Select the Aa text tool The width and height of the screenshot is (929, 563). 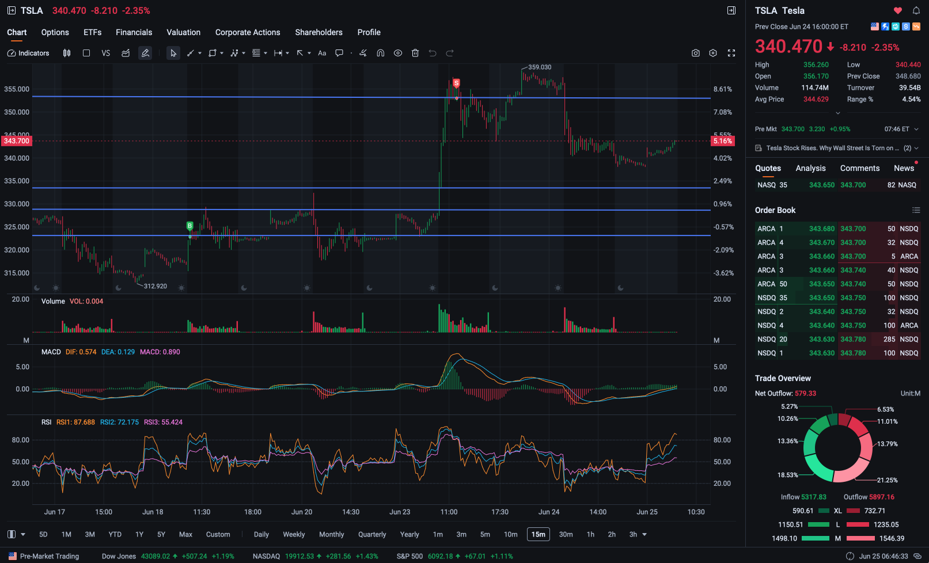(322, 53)
